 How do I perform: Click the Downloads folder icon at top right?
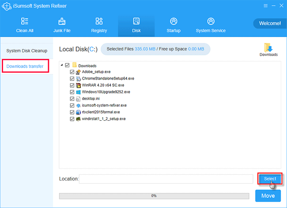click(x=268, y=47)
